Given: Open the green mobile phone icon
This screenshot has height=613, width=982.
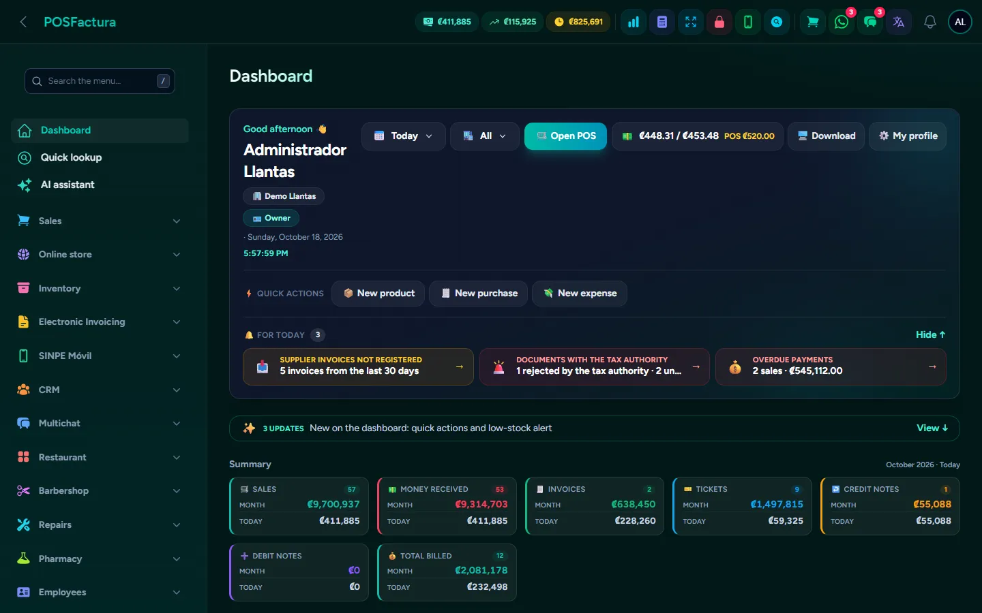Looking at the screenshot, I should [748, 22].
